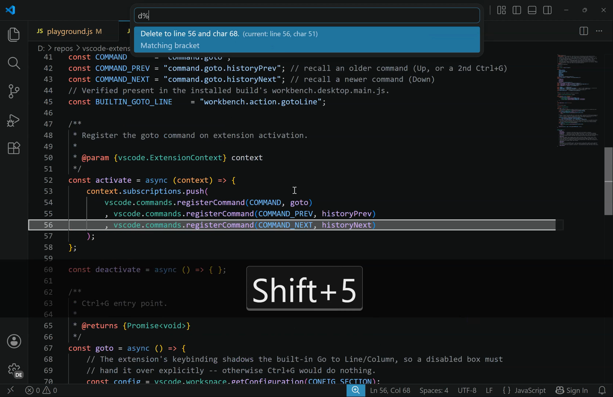Click the remote window indicator
The image size is (613, 397).
tap(11, 390)
